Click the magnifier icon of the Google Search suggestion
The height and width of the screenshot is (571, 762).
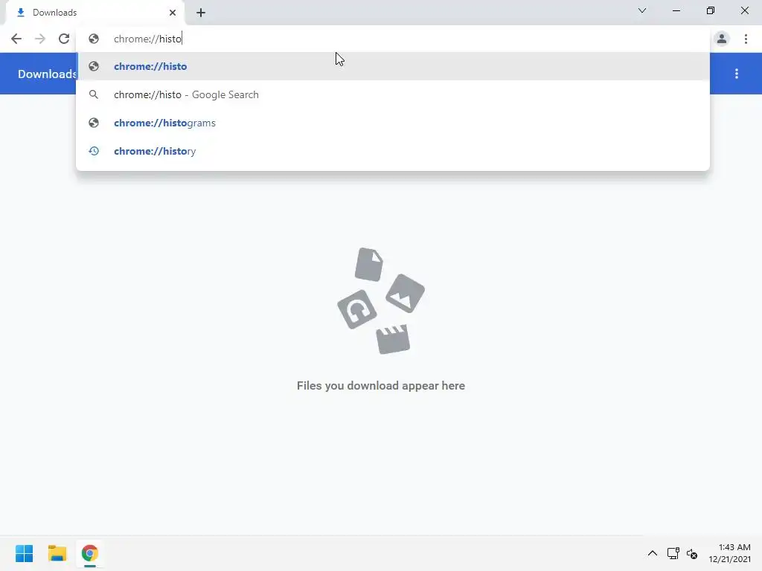94,94
